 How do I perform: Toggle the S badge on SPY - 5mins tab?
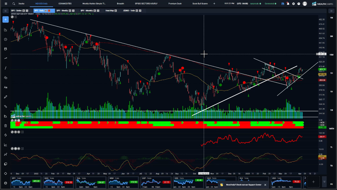pos(24,10)
